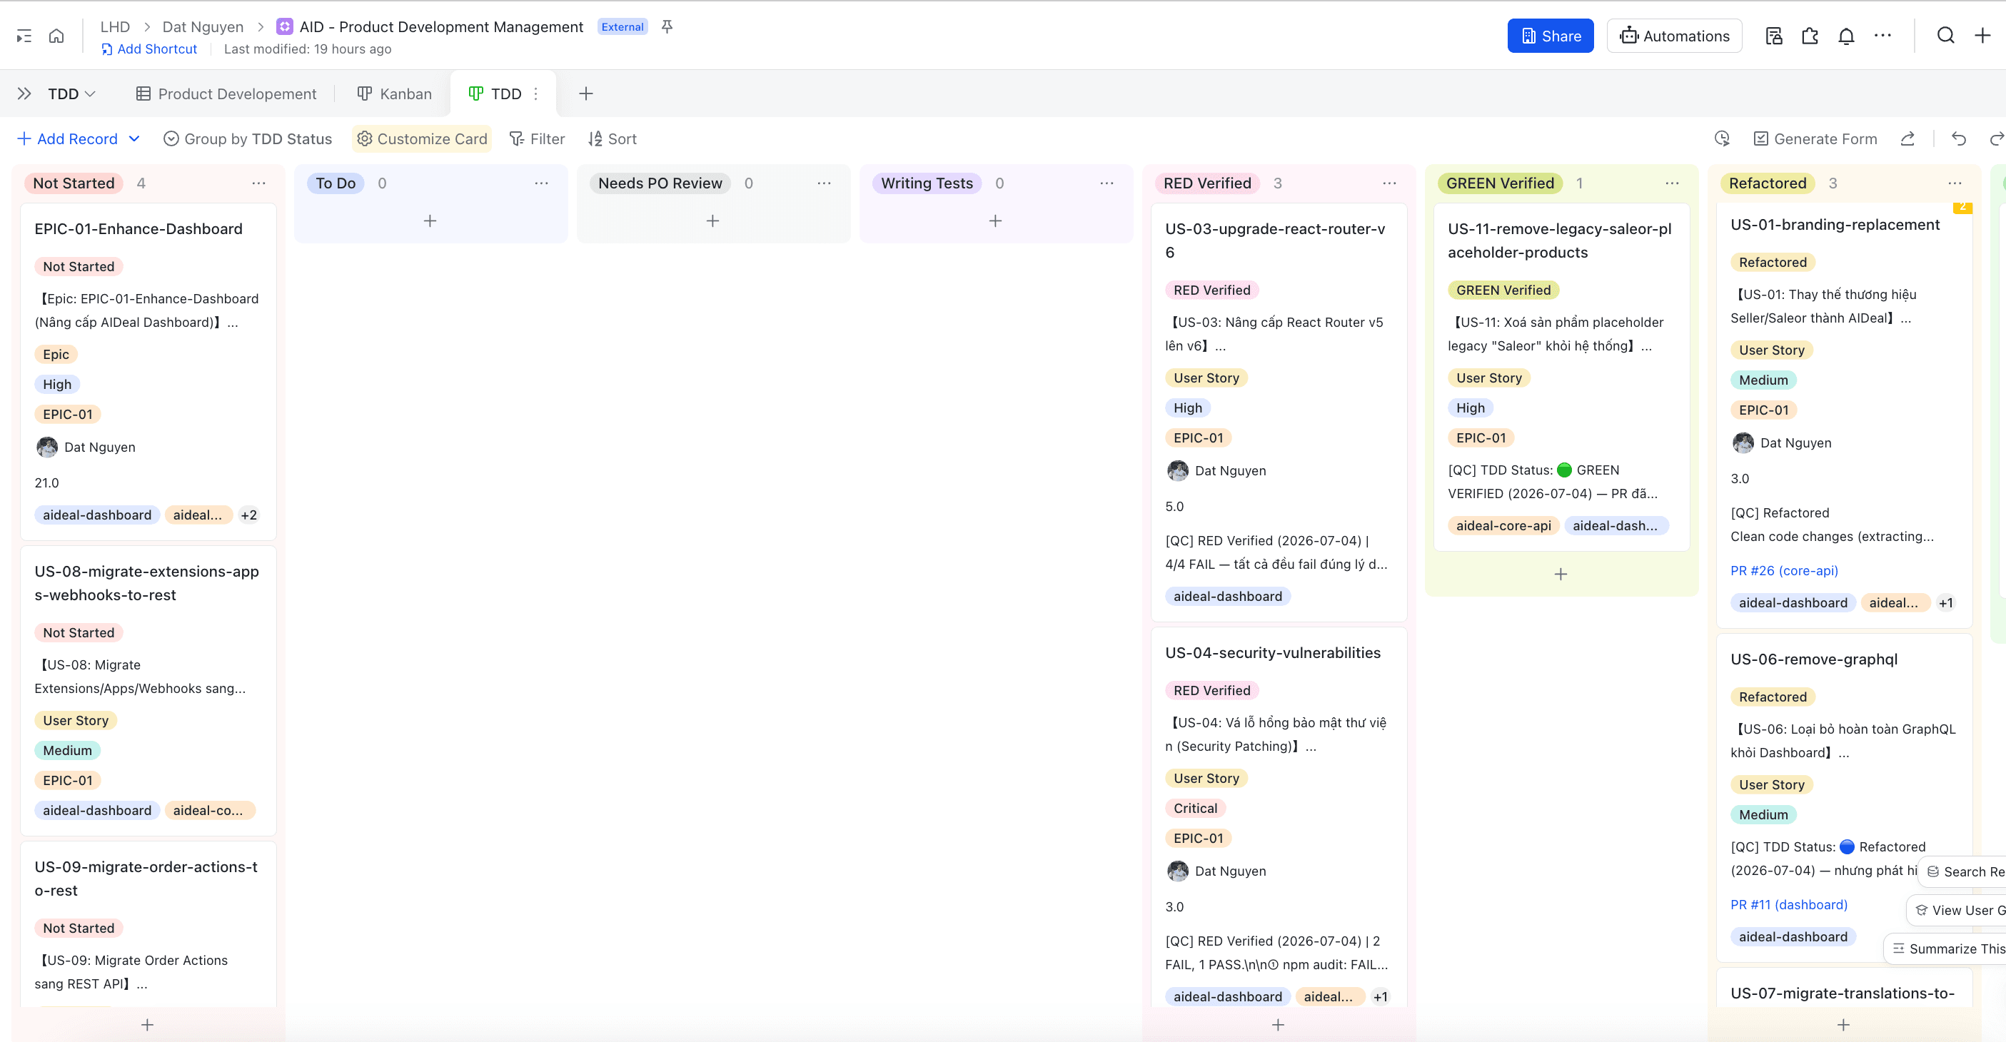Open the record history clock icon
The width and height of the screenshot is (2006, 1042).
click(x=1722, y=138)
